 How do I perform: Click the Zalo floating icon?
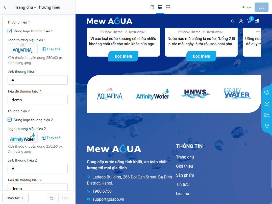[267, 115]
